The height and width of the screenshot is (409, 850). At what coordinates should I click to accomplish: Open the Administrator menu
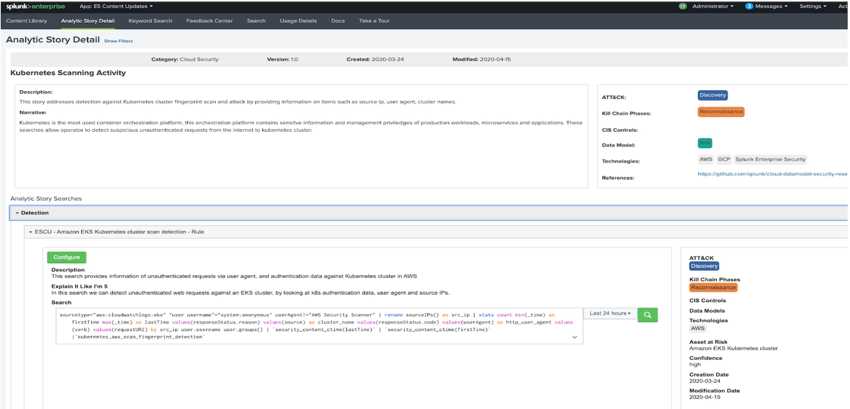pyautogui.click(x=713, y=6)
